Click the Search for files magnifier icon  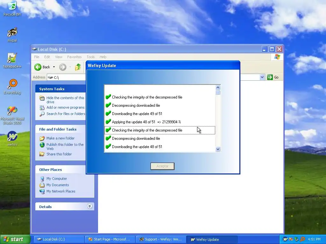[x=42, y=114]
